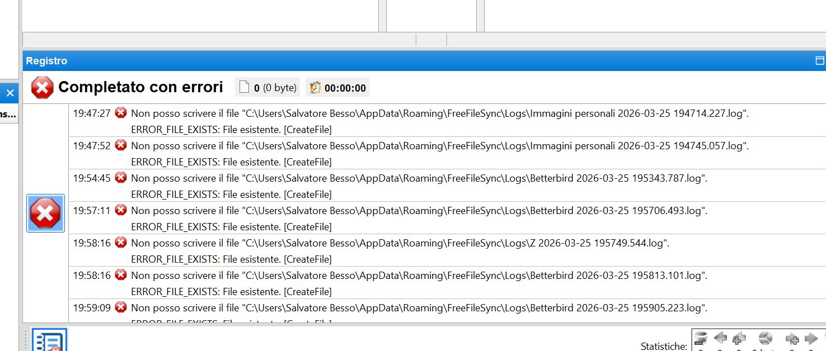Select the Registro panel title bar
Viewport: 826px width, 351px height.
(x=424, y=61)
